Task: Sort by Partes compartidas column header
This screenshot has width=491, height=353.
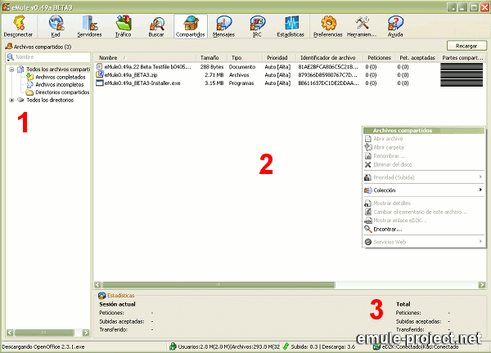Action: tap(462, 57)
